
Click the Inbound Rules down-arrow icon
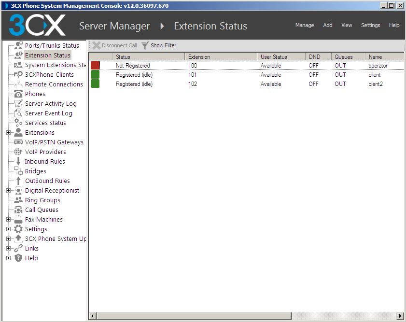pyautogui.click(x=18, y=161)
